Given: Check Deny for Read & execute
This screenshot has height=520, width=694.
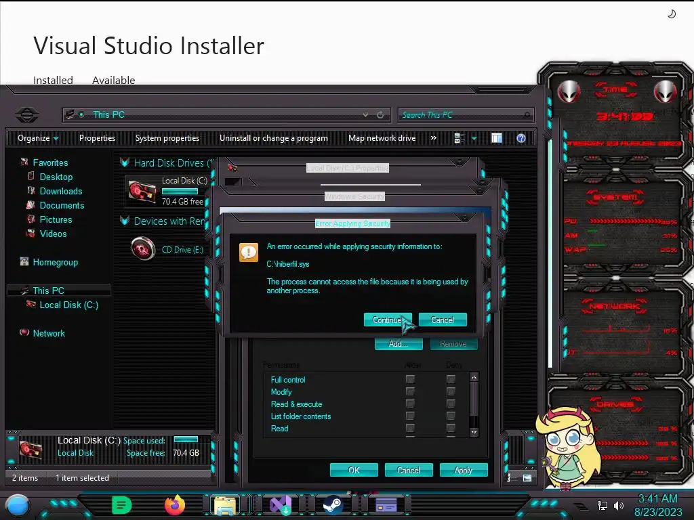Looking at the screenshot, I should point(451,404).
